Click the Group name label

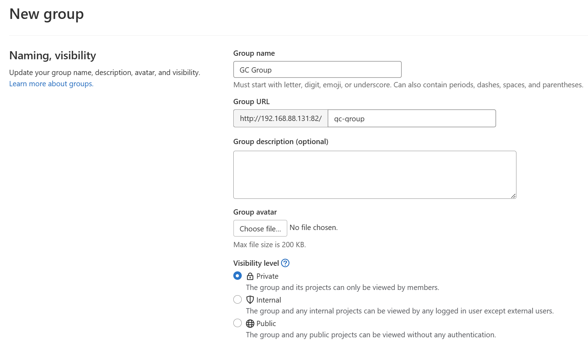(x=254, y=53)
